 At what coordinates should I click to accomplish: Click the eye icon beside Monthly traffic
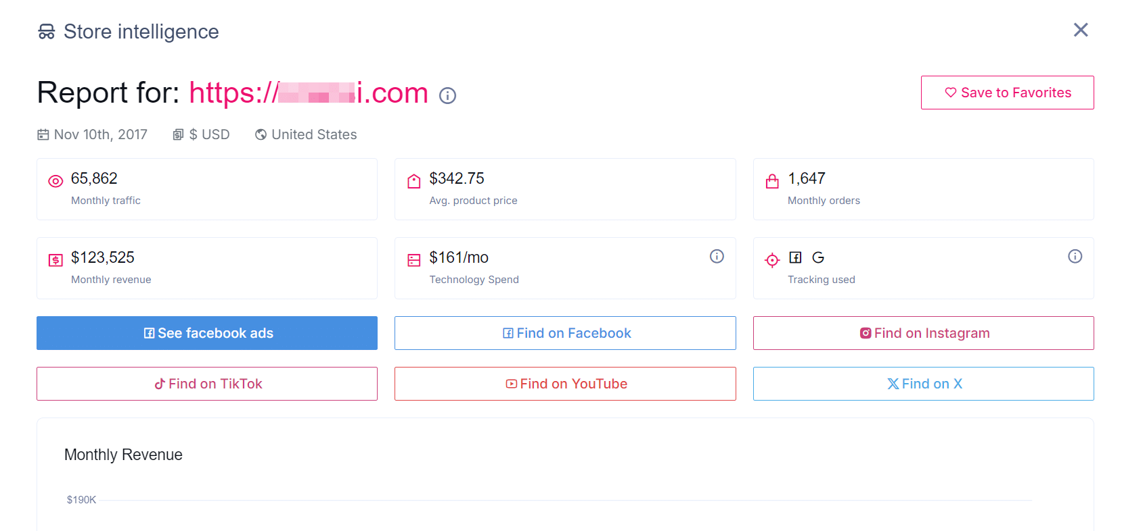(x=55, y=180)
